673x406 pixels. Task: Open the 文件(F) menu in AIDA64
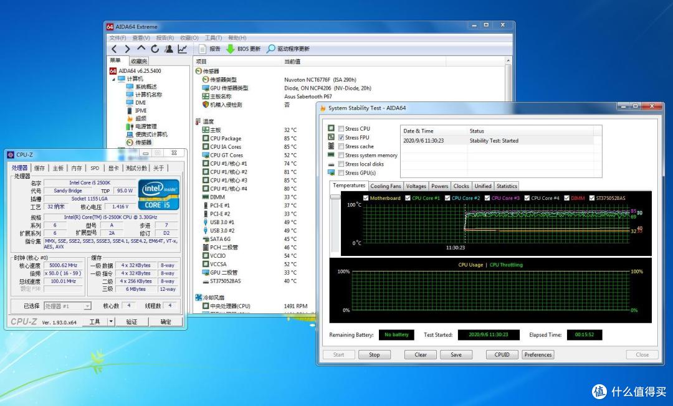point(118,38)
